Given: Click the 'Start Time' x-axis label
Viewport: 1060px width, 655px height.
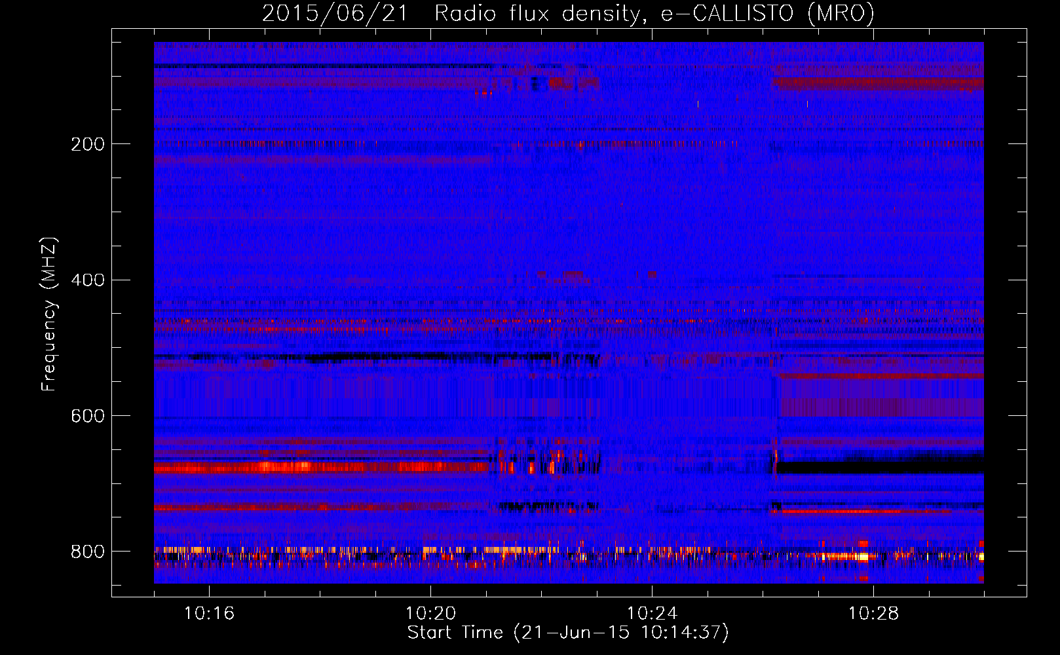Looking at the screenshot, I should (x=568, y=633).
